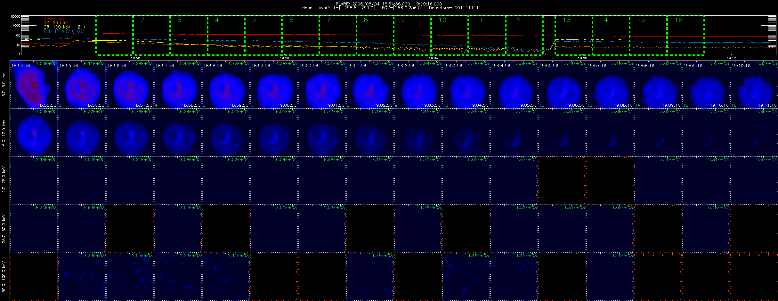The width and height of the screenshot is (778, 301).
Task: Click the orange '12-25 keV' legend entry
Action: coord(56,23)
